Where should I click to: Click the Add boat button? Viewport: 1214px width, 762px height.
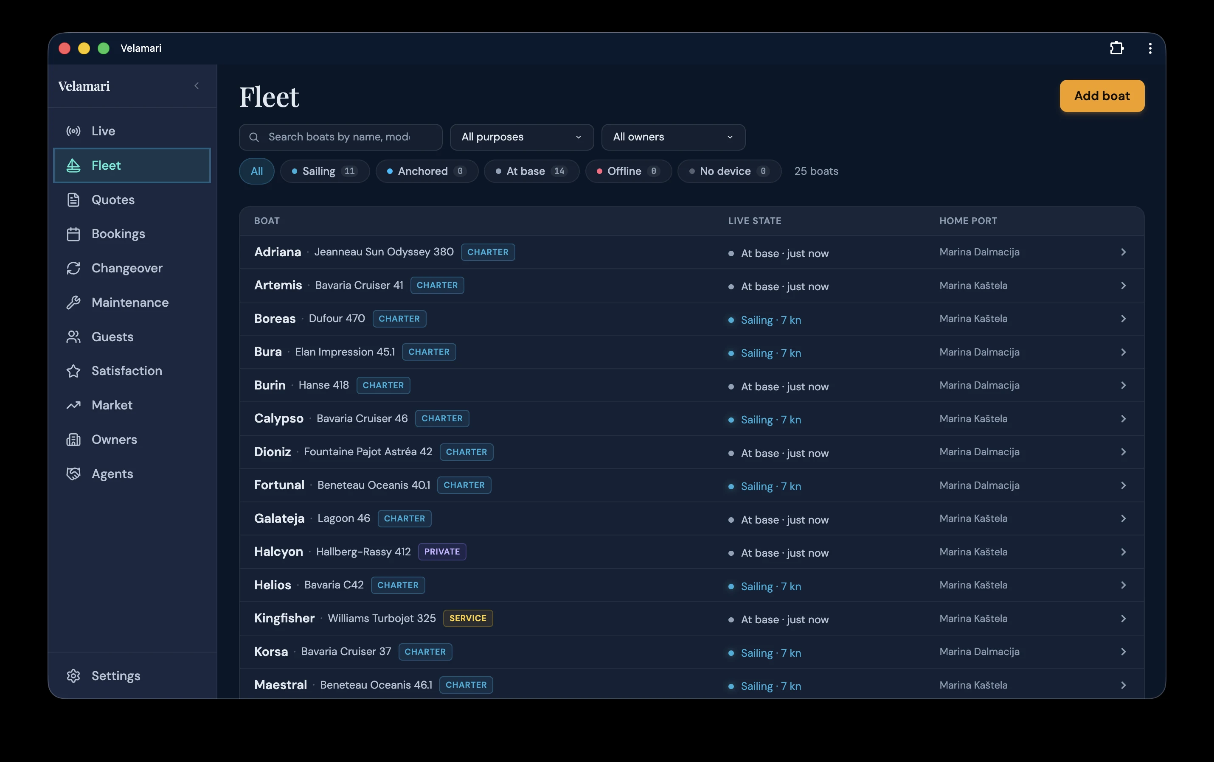[x=1102, y=96]
